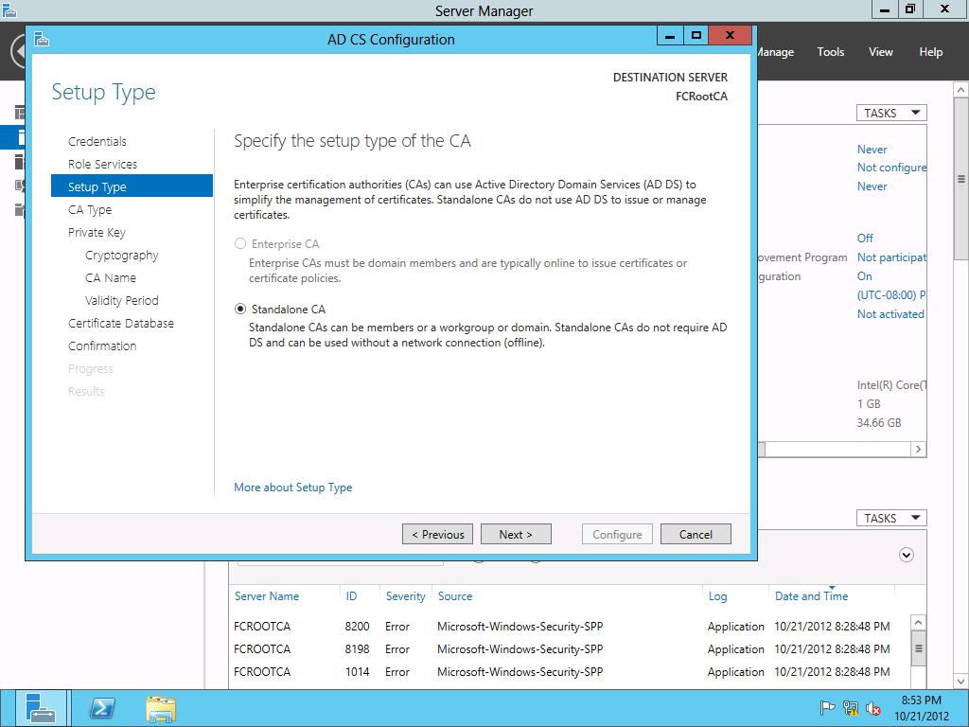Click the Not participating link in properties
969x727 pixels.
coord(891,257)
